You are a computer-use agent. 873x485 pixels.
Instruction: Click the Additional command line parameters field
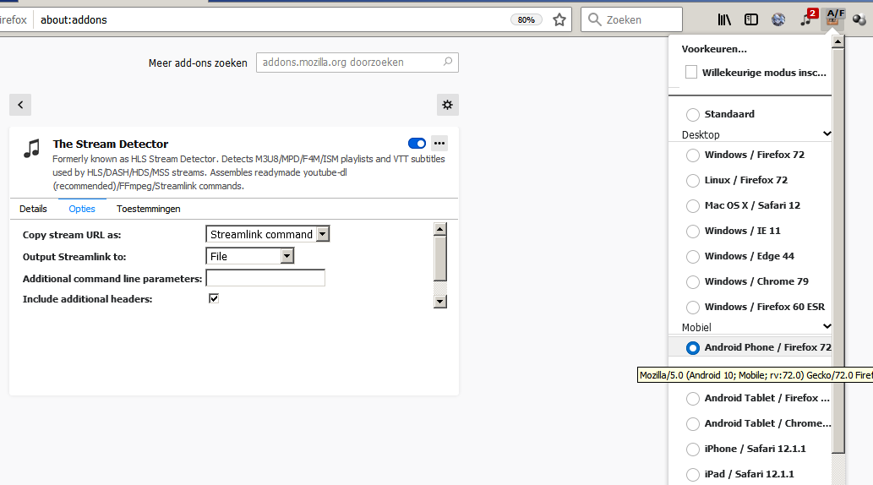point(265,278)
